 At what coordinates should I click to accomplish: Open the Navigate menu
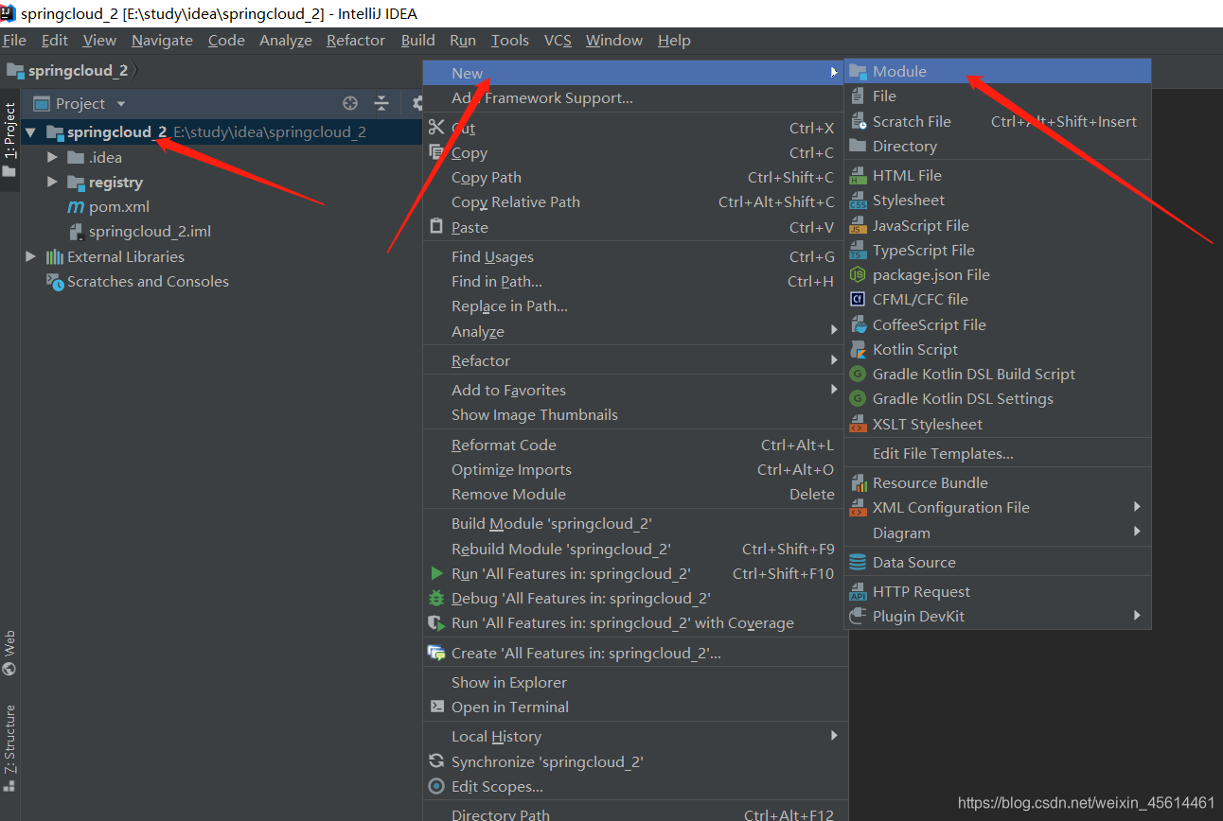(162, 40)
